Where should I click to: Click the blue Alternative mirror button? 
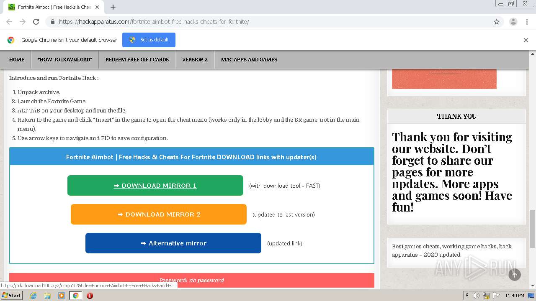coord(173,243)
